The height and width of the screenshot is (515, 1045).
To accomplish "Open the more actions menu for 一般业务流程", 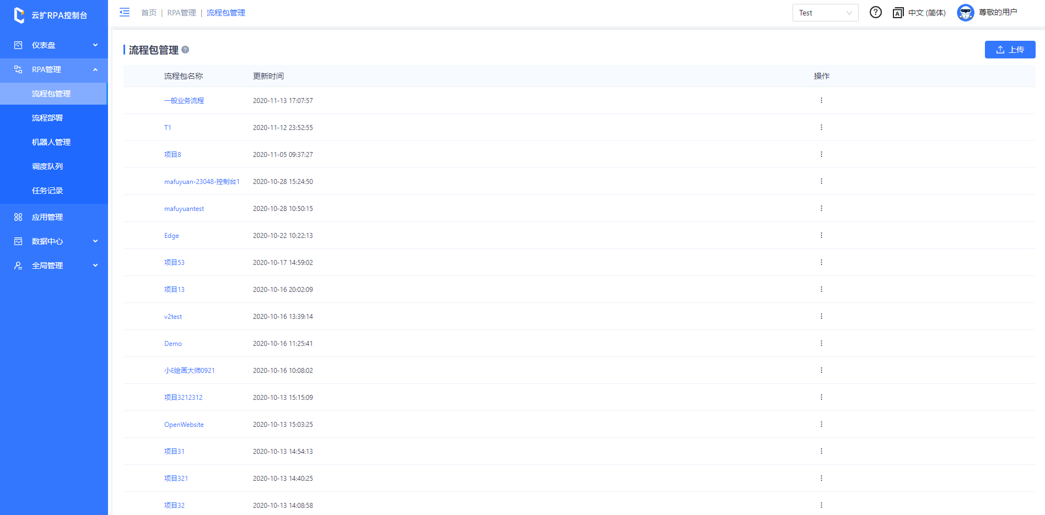I will pos(821,100).
